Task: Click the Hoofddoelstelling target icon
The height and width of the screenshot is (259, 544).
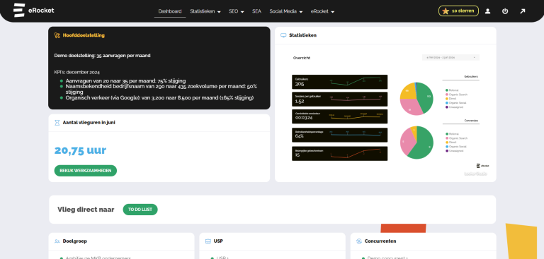Action: (57, 35)
